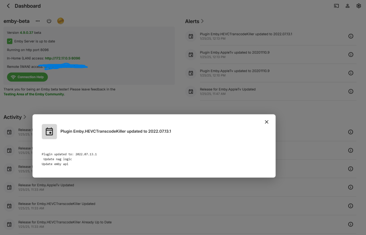366x235 pixels.
Task: Go back using the Dashboard back arrow
Action: click(x=8, y=6)
